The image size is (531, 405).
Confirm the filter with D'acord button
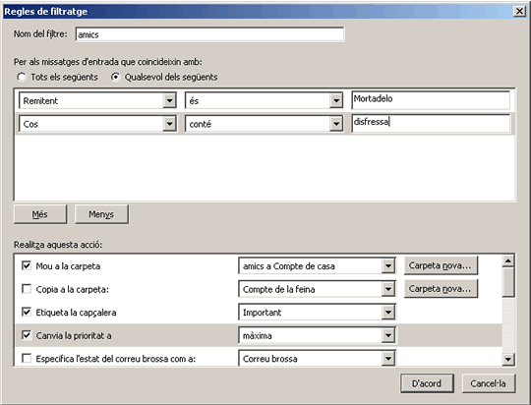click(x=427, y=383)
